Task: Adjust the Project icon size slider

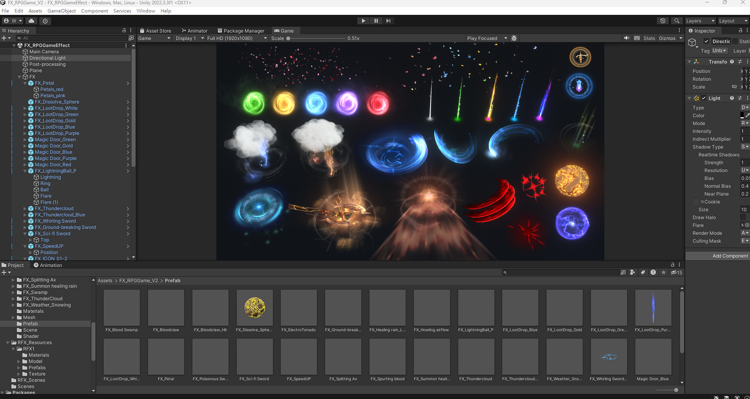Action: coord(667,390)
